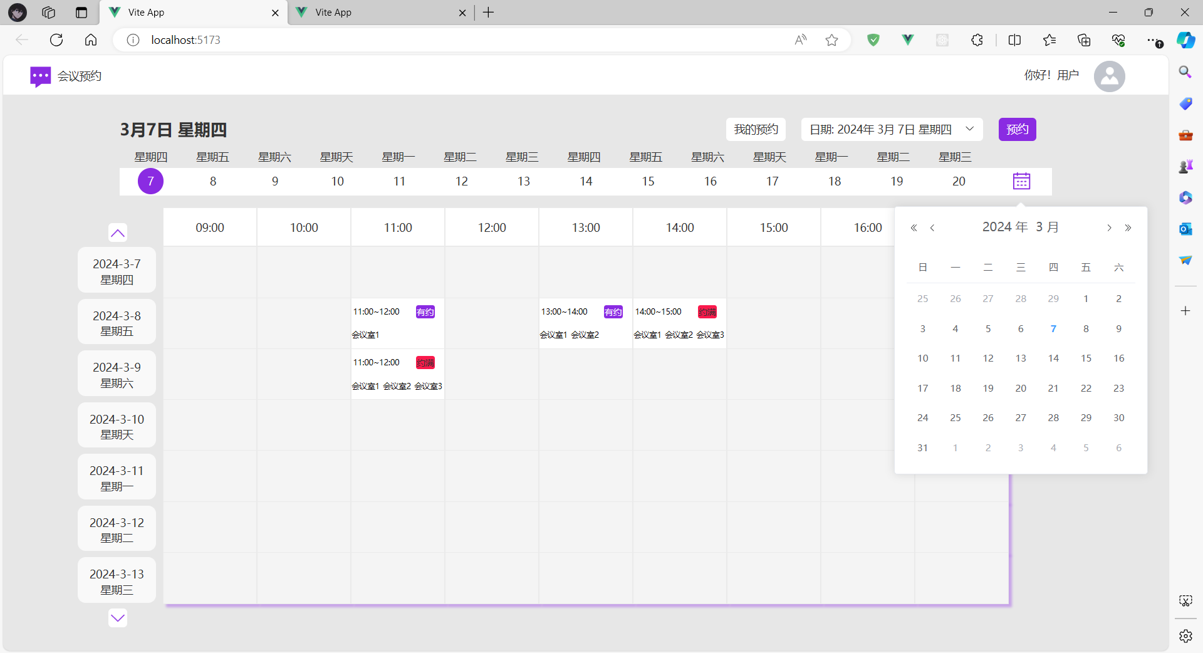This screenshot has width=1203, height=653.
Task: Click the month label 3 月 in picker
Action: [x=1048, y=227]
